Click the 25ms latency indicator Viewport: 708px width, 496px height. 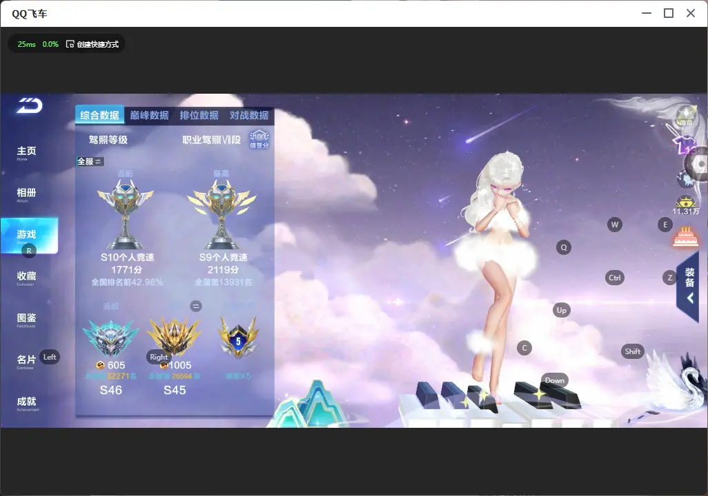point(27,44)
